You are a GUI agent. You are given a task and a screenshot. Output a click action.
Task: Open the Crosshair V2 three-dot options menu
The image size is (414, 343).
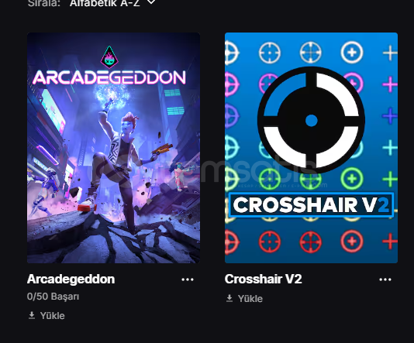[x=385, y=280]
